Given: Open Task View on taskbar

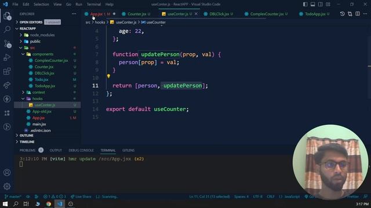Looking at the screenshot, I should click(26, 204).
